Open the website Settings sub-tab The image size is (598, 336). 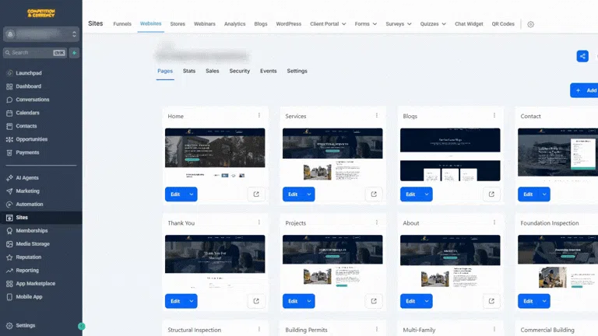point(297,71)
